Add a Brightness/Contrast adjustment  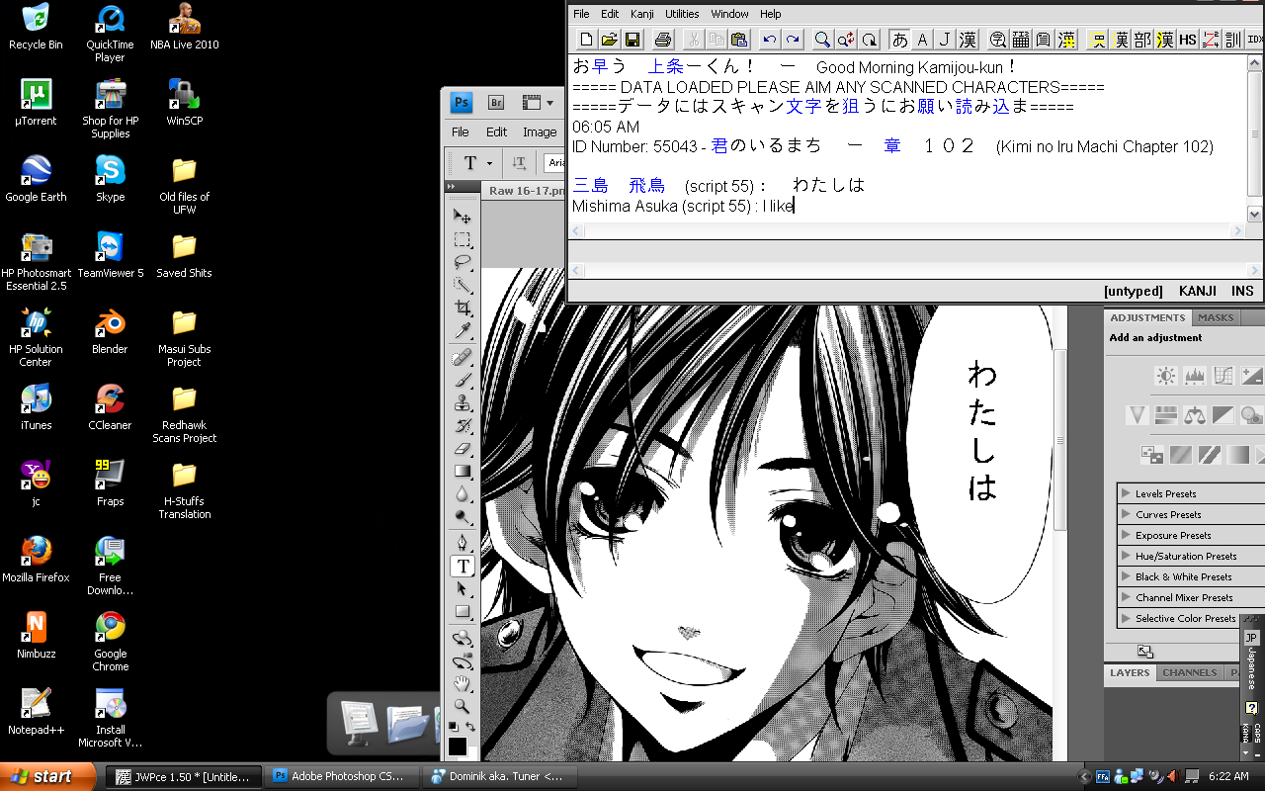point(1166,376)
